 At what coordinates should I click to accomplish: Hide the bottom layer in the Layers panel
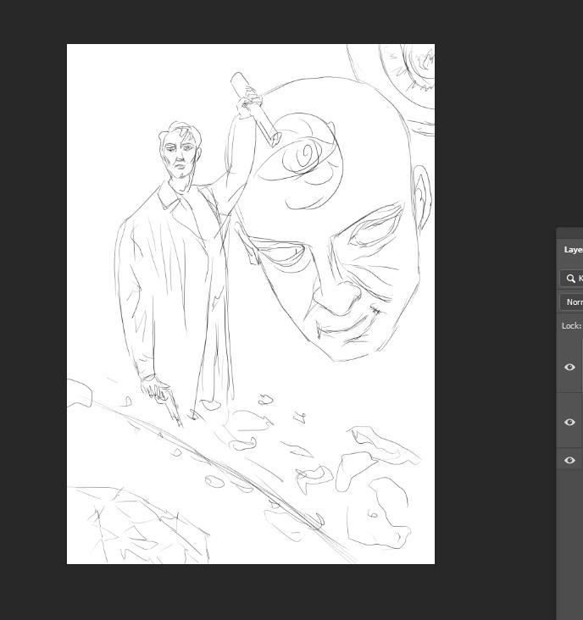coord(569,460)
